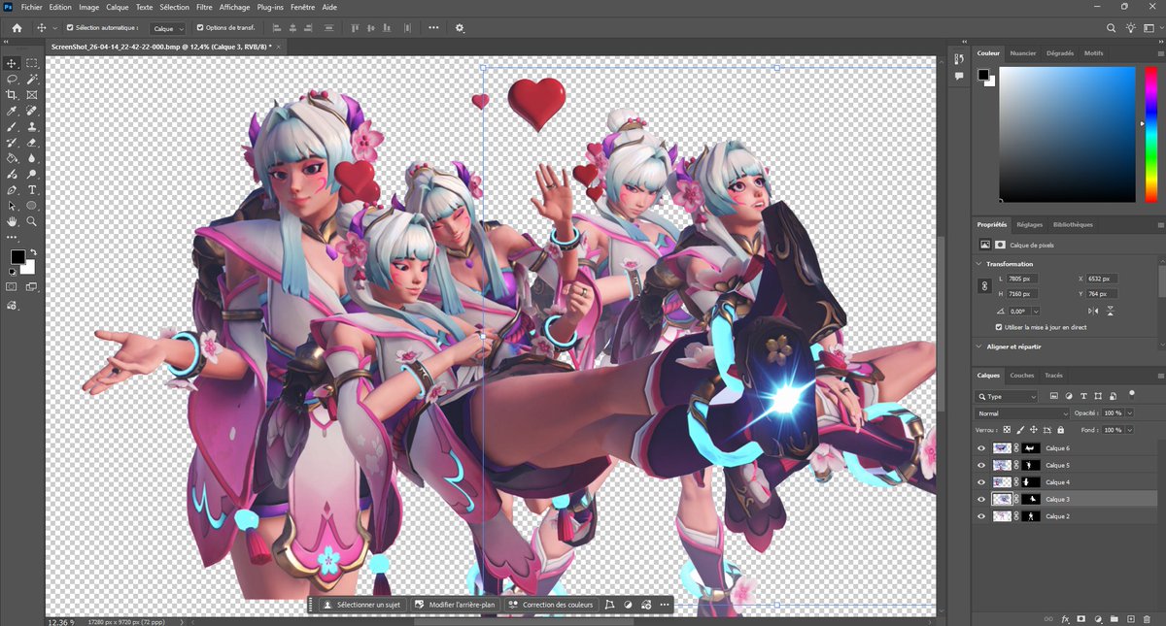Open the Calque menu in menu bar

point(118,7)
